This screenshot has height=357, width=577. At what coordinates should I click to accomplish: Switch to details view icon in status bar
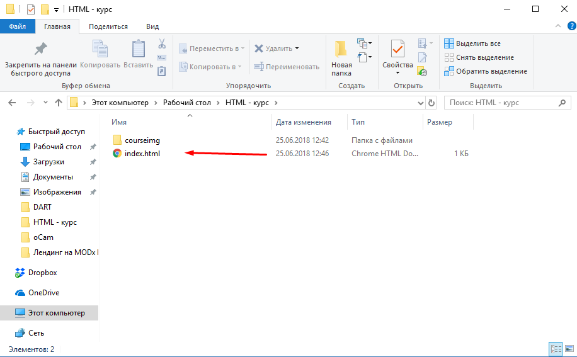[556, 349]
